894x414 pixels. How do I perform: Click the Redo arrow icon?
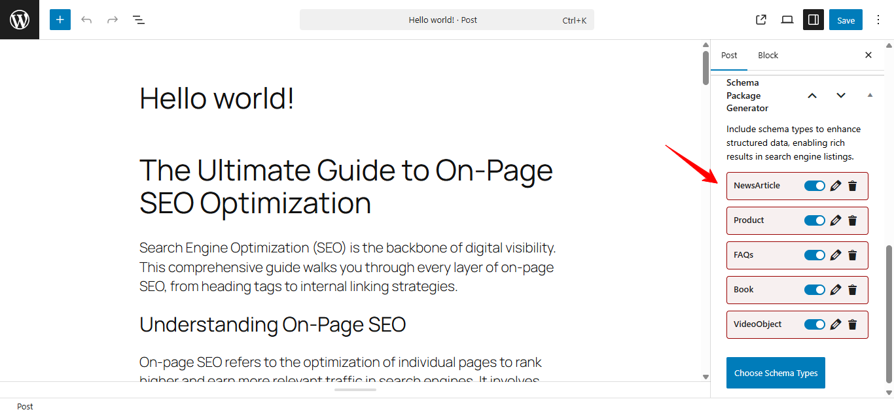(x=113, y=20)
